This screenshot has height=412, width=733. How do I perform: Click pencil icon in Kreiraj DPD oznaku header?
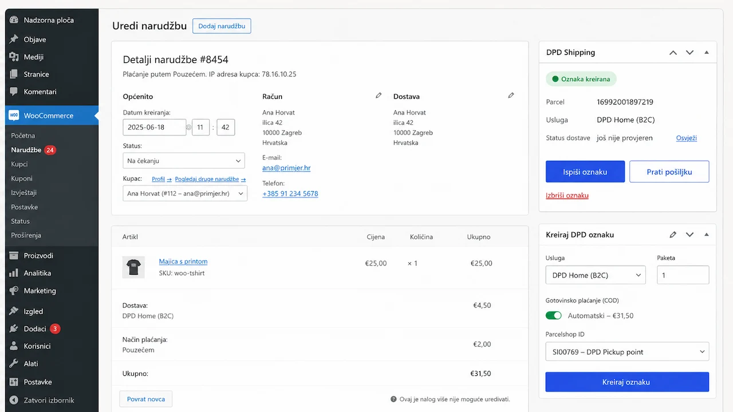673,235
